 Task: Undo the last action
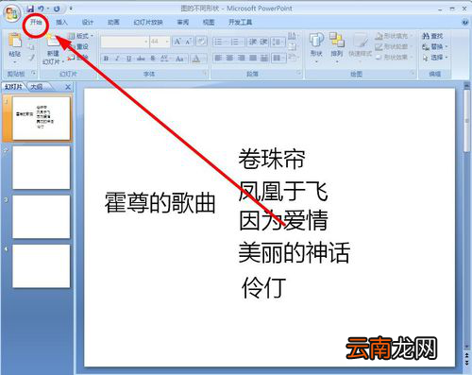[42, 9]
